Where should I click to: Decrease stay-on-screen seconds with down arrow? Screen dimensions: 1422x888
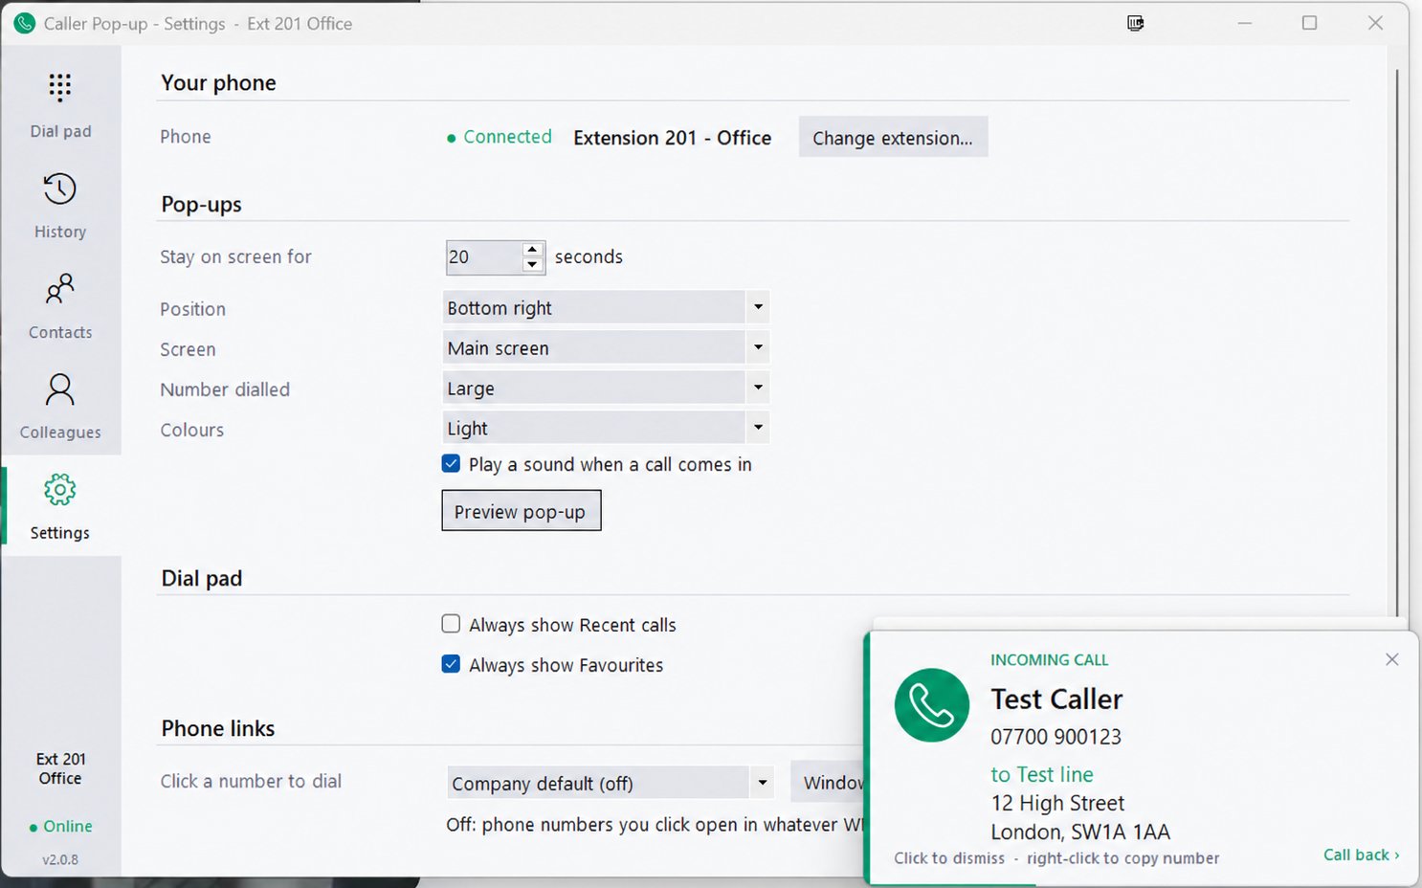click(x=533, y=265)
